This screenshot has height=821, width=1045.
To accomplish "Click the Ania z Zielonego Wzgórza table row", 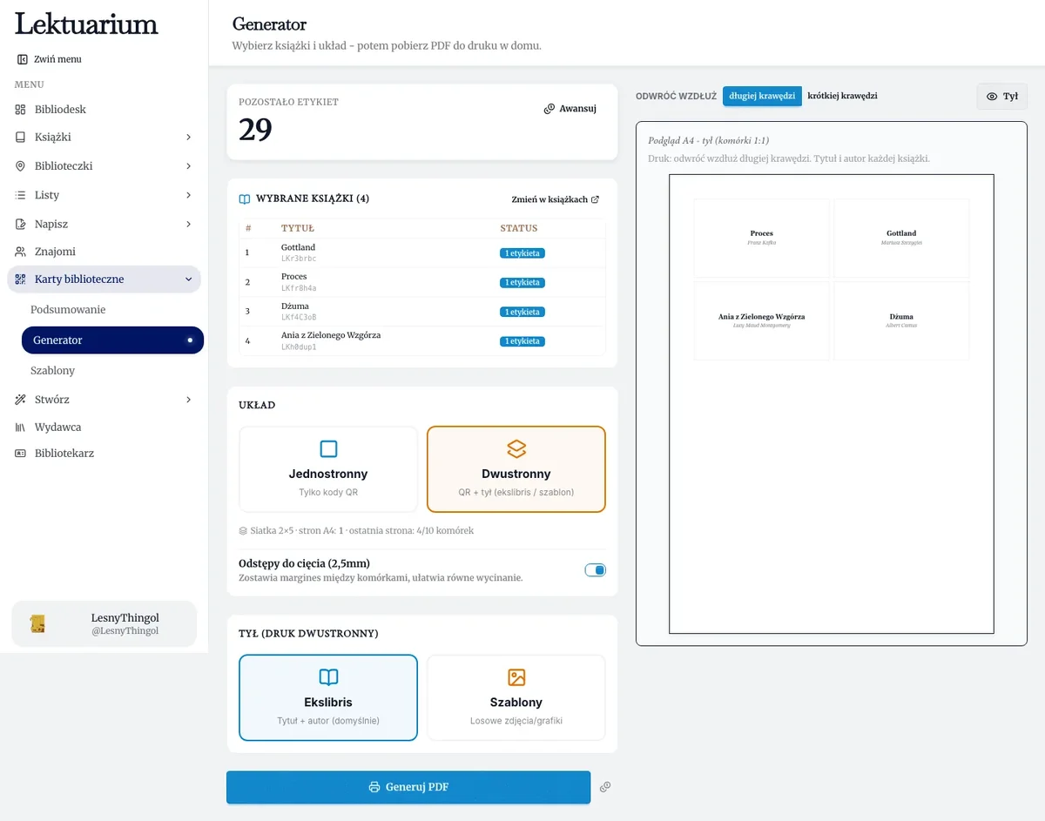I will (422, 340).
